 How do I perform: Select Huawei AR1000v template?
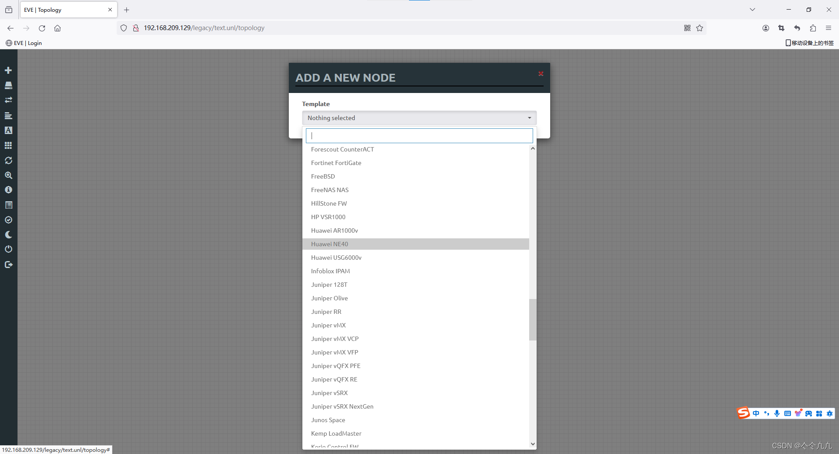pyautogui.click(x=416, y=230)
